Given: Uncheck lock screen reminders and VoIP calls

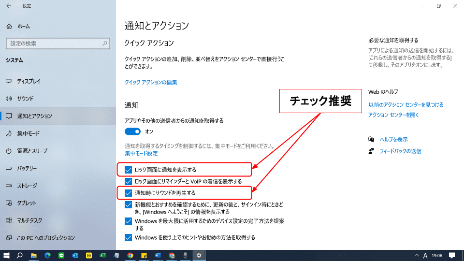Looking at the screenshot, I should tap(128, 181).
